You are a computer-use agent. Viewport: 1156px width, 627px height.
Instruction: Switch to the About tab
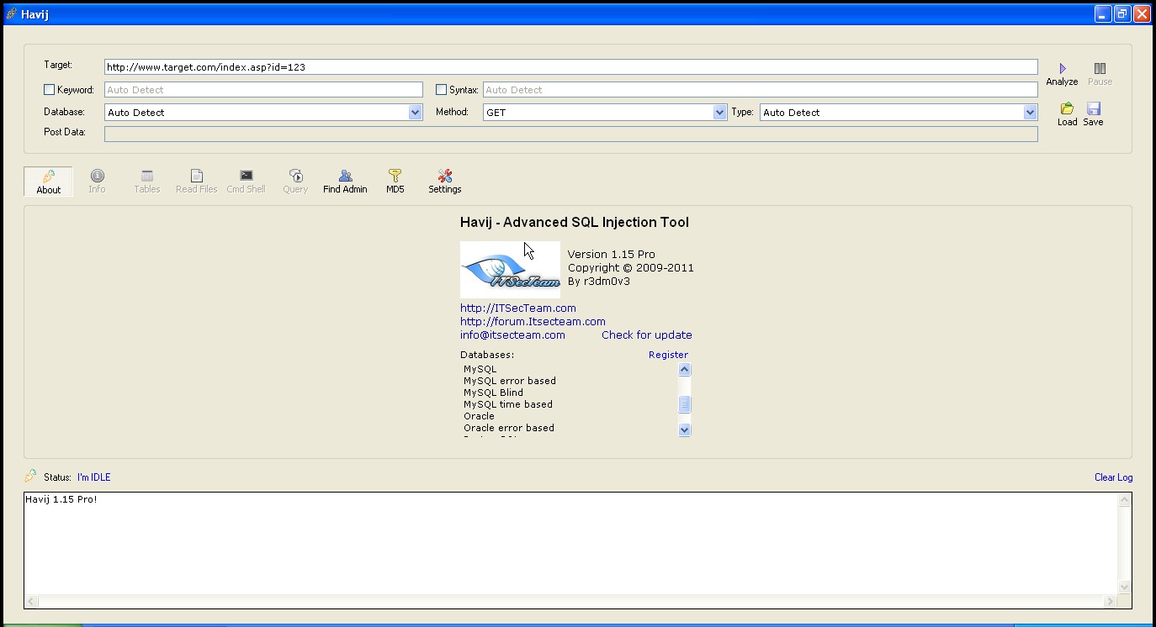pos(48,181)
